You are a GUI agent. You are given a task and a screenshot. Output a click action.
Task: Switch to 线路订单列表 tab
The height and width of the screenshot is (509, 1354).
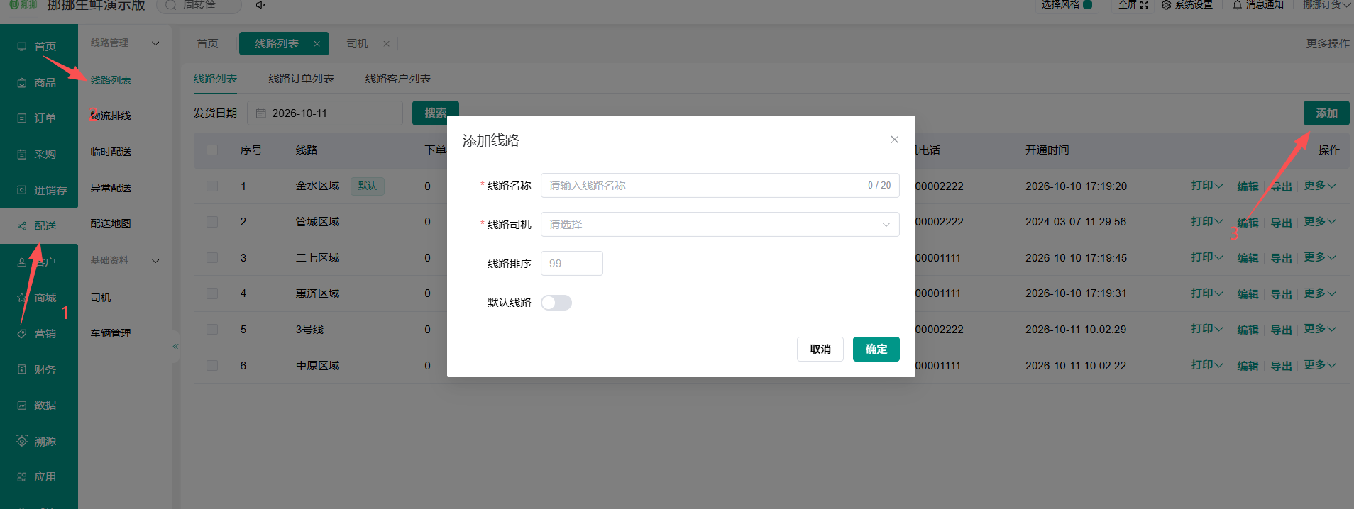(301, 79)
